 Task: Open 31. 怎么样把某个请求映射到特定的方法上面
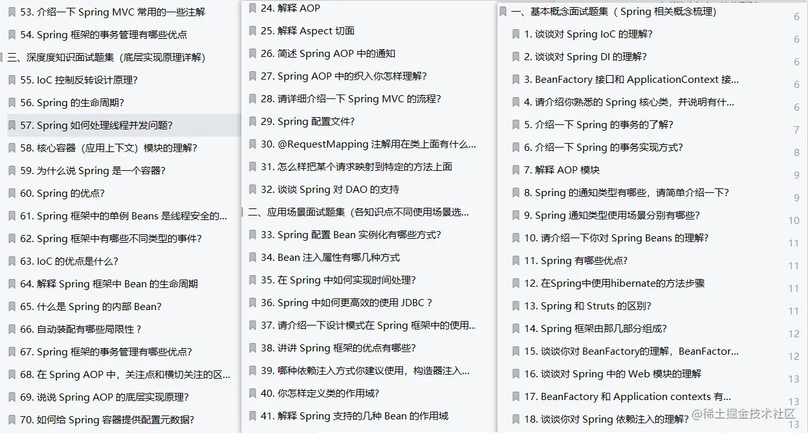coord(356,167)
